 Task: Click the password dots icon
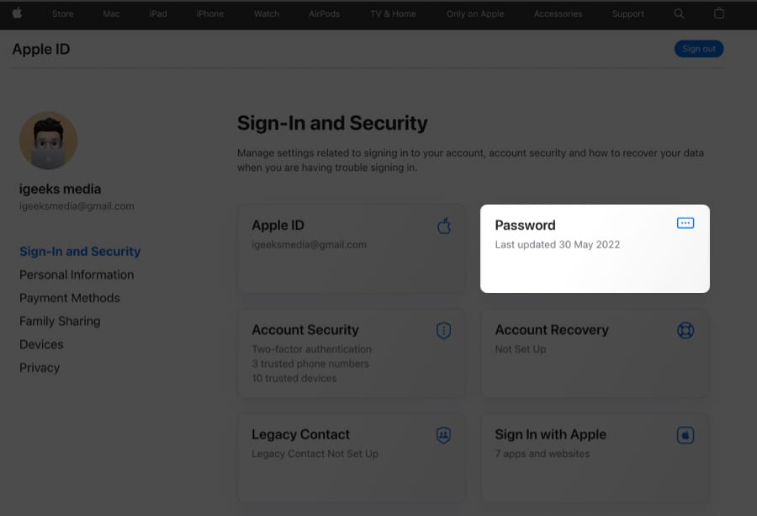click(686, 223)
